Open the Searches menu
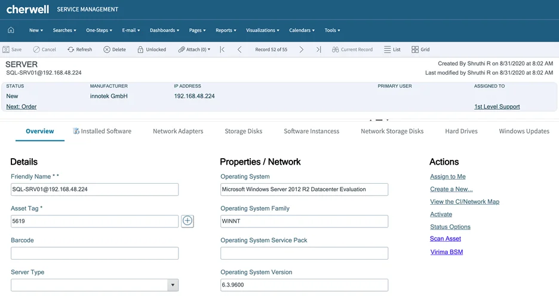This screenshot has width=559, height=296. point(64,30)
